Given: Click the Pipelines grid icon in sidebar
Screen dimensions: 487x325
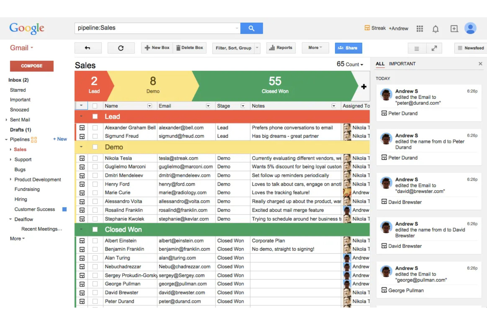Looking at the screenshot, I should (34, 140).
